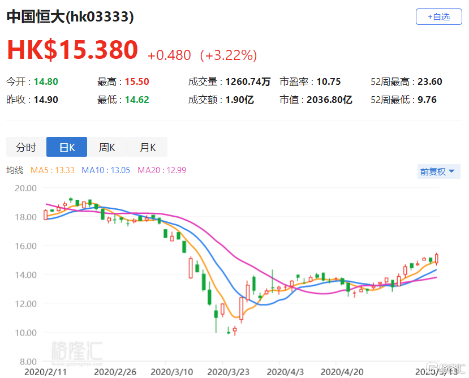Select the 日K daily candlestick tab
Viewport: 469px width, 378px height.
click(67, 148)
